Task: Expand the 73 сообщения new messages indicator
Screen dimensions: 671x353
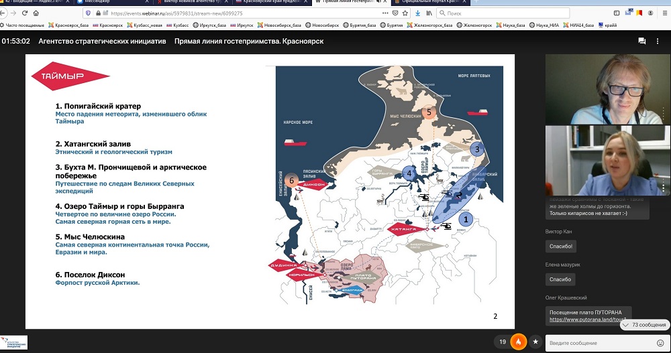Action: 644,324
